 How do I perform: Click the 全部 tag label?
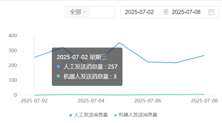click(75, 12)
